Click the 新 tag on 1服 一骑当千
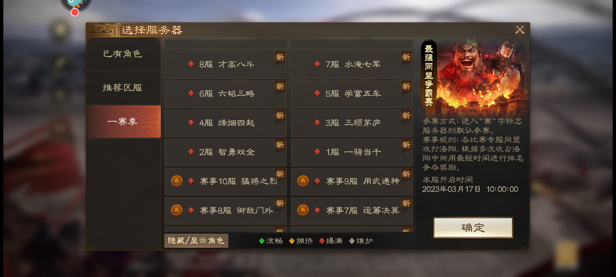616x277 pixels. coord(406,145)
